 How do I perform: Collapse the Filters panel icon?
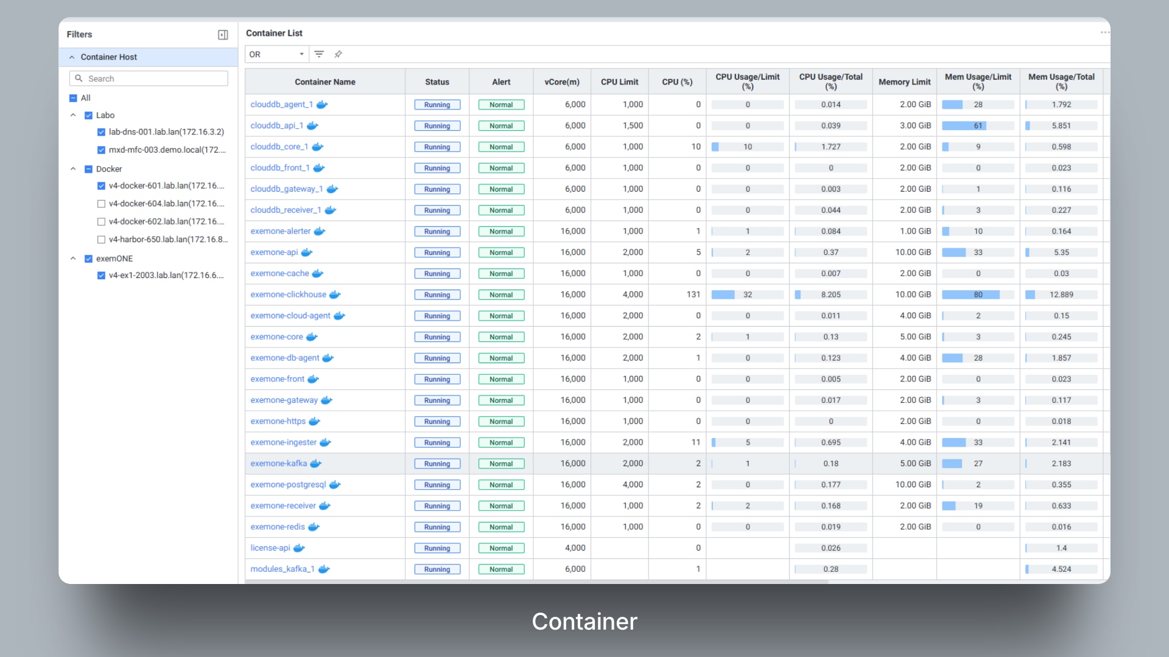coord(223,35)
